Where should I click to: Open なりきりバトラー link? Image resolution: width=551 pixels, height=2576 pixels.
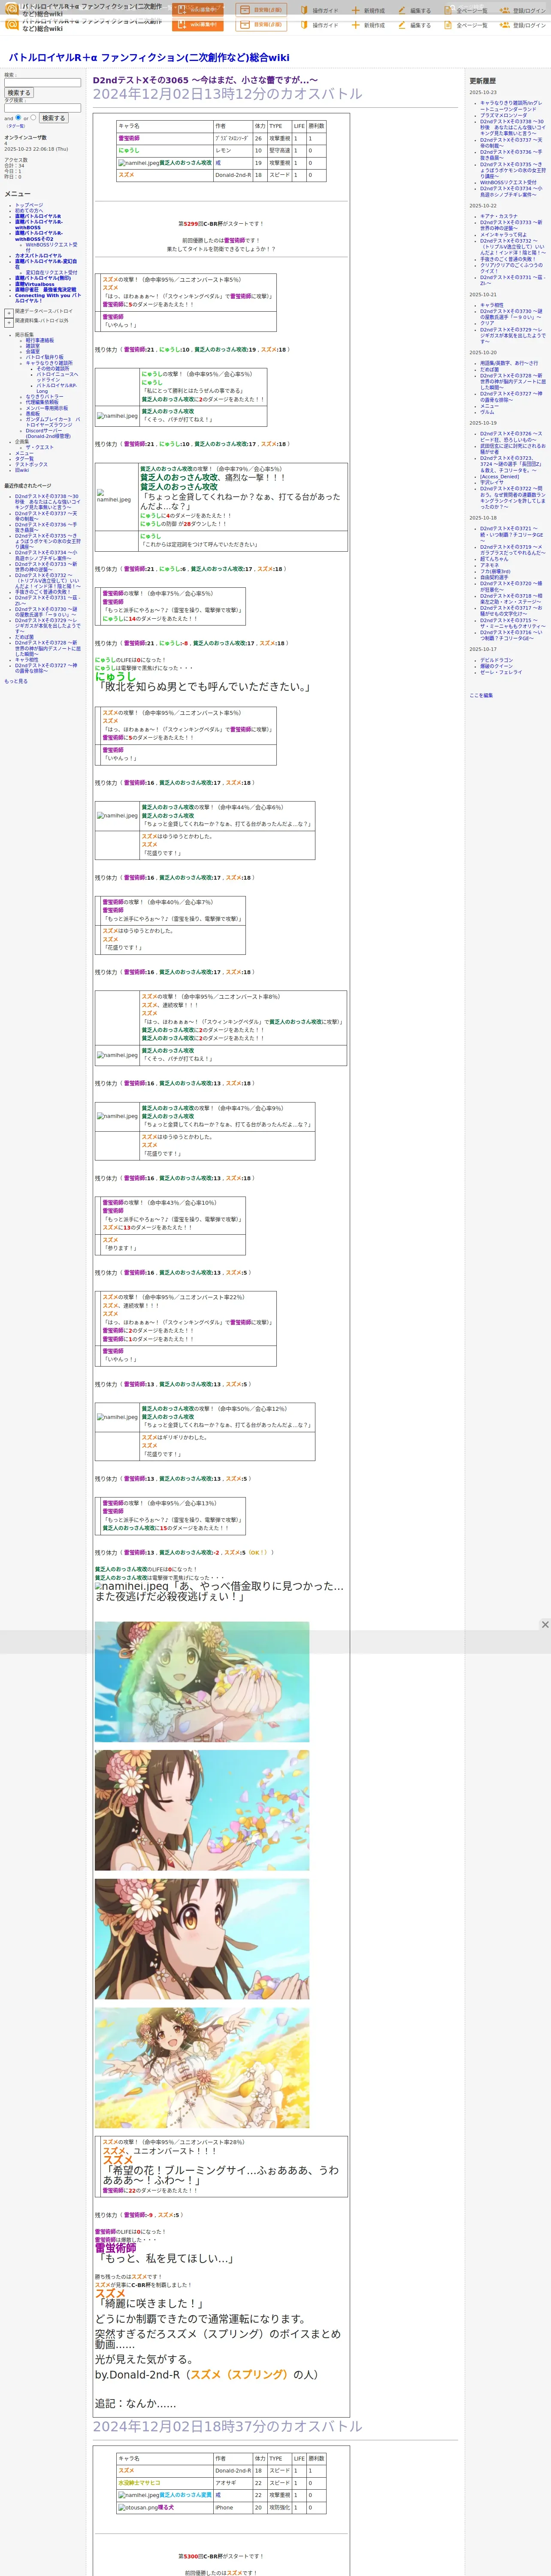[44, 397]
